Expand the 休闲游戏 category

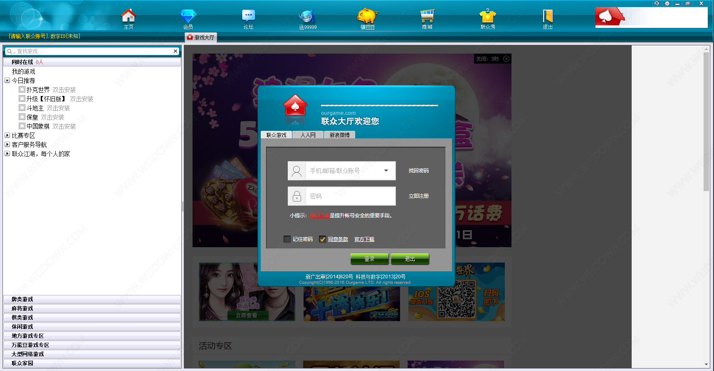click(x=92, y=327)
